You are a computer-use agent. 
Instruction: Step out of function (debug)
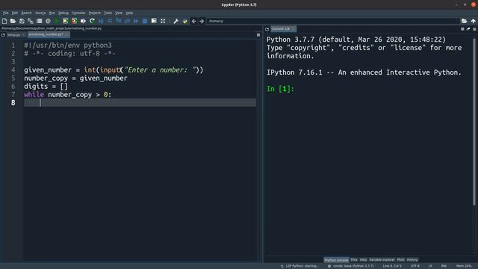(x=127, y=21)
